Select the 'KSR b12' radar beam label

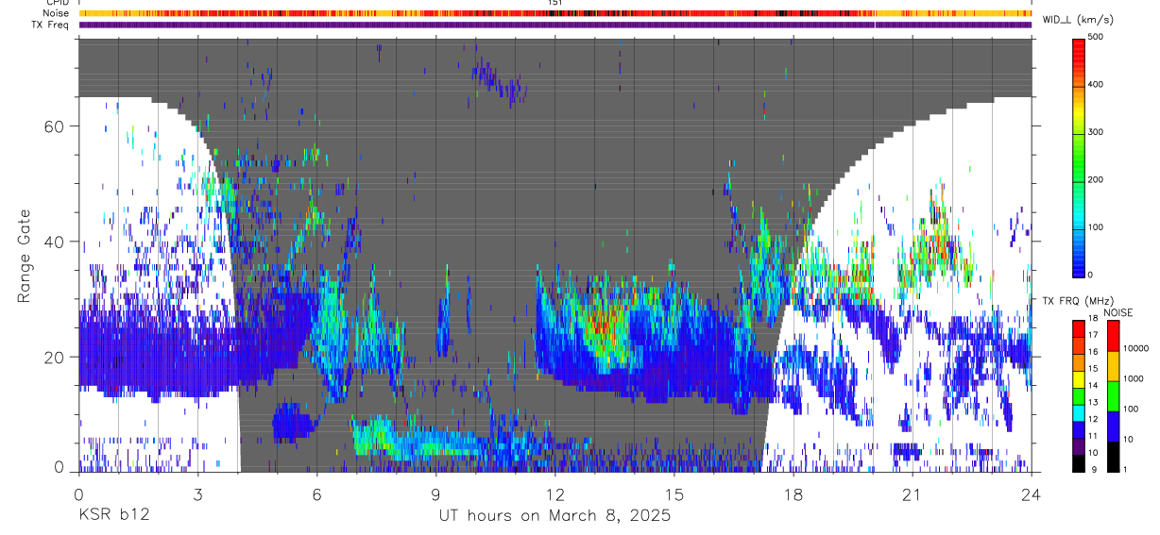(112, 516)
